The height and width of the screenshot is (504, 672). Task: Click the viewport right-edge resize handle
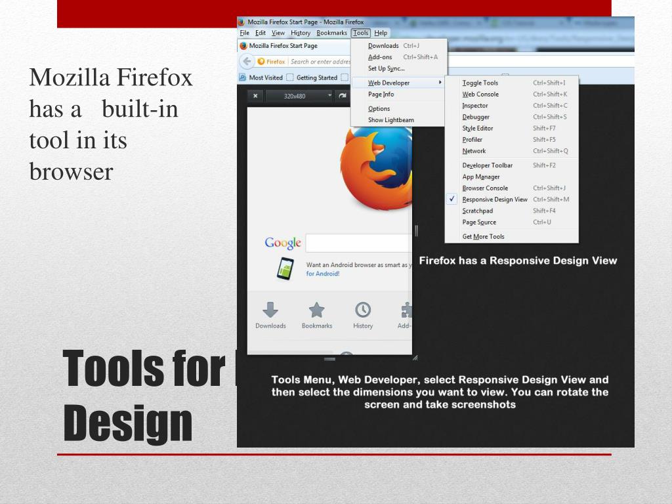tap(416, 231)
